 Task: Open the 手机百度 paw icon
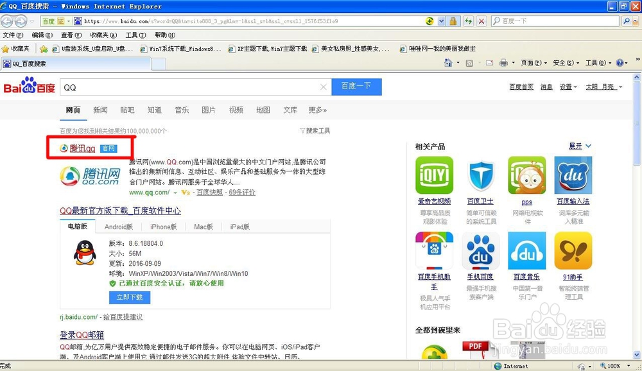481,250
